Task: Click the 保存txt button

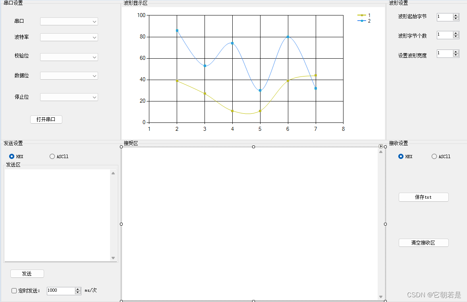Action: (423, 197)
